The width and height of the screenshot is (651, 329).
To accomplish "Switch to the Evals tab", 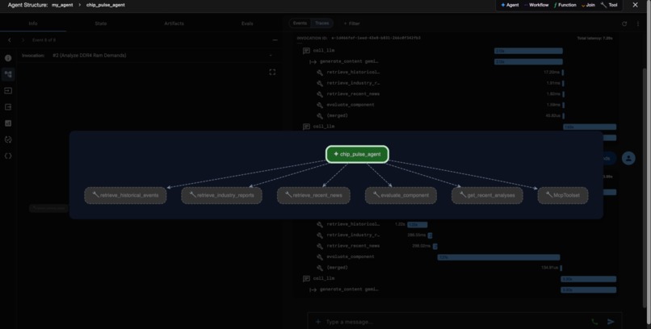I will click(247, 23).
